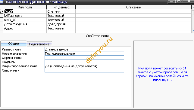
Task: Select the ДатаРождения field name cell
Action: click(25, 24)
